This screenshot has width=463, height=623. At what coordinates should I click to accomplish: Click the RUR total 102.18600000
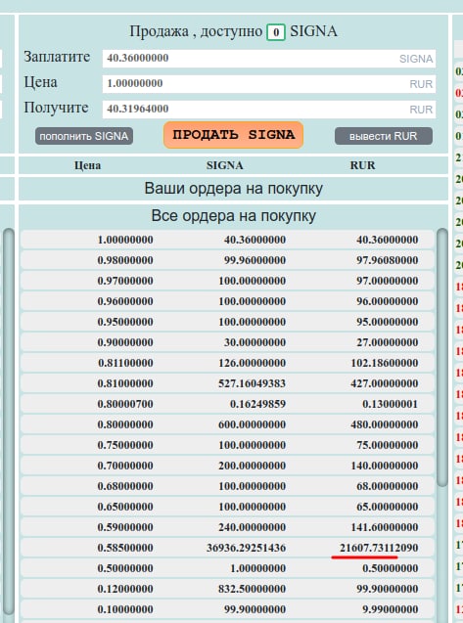[x=385, y=363]
